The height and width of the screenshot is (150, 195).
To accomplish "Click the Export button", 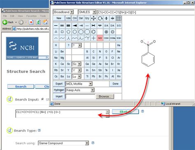I will pos(59,84).
